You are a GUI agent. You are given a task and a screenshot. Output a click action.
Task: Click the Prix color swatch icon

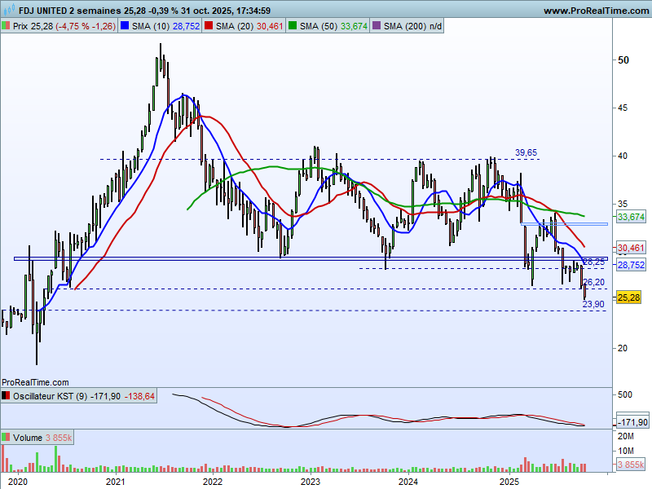point(6,26)
